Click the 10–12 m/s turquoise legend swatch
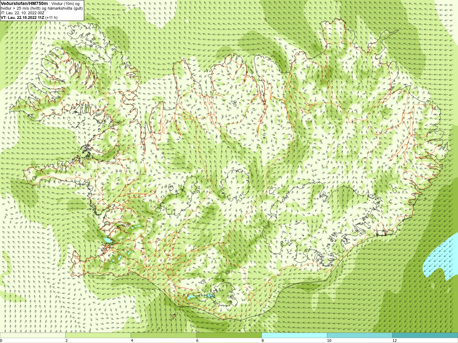This screenshot has width=458, height=343. 360,335
